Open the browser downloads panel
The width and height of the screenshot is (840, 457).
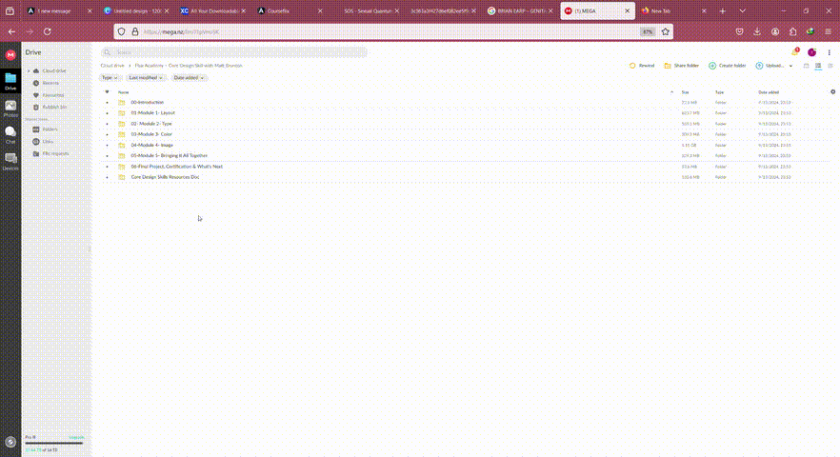(x=757, y=31)
